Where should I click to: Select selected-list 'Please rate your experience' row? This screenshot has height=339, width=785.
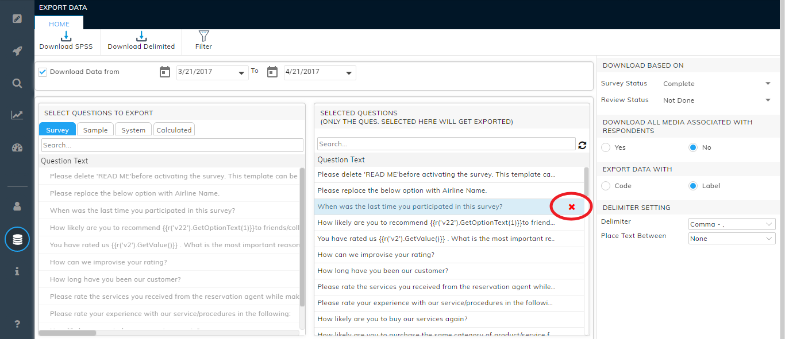449,303
